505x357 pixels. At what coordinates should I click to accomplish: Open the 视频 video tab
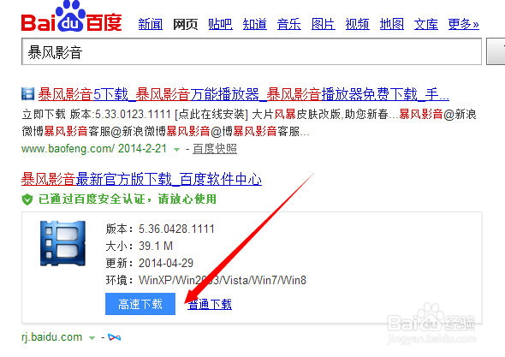pyautogui.click(x=358, y=24)
